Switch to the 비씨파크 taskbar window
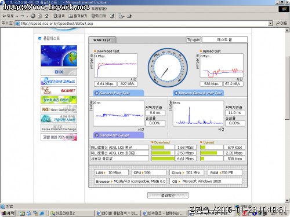This screenshot has width=290, height=217. tap(164, 213)
